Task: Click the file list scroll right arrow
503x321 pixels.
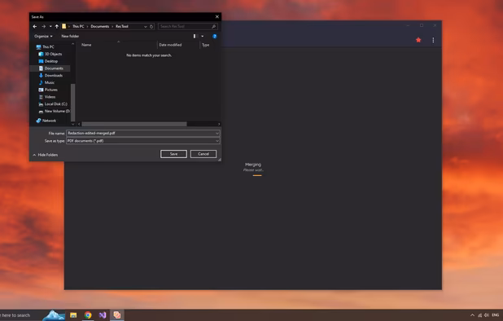Action: click(219, 124)
